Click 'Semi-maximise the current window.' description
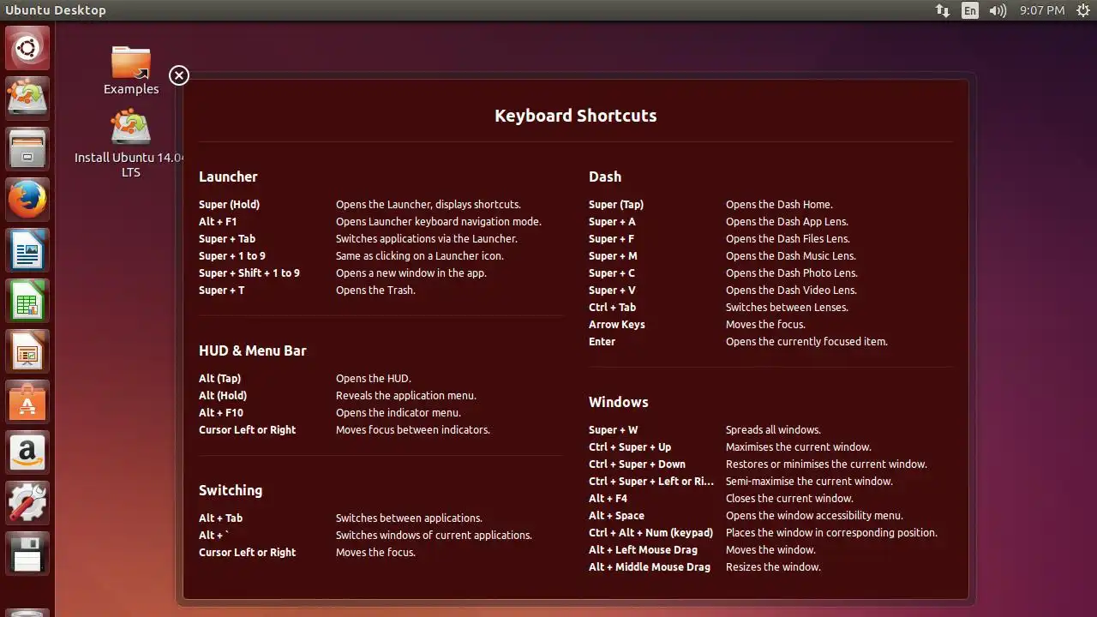 [809, 482]
